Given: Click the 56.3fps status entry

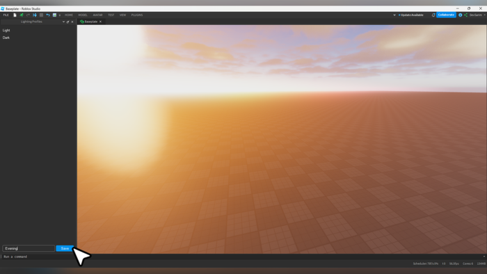Looking at the screenshot, I should point(454,264).
